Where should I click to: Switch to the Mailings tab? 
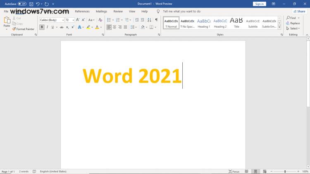click(x=101, y=12)
